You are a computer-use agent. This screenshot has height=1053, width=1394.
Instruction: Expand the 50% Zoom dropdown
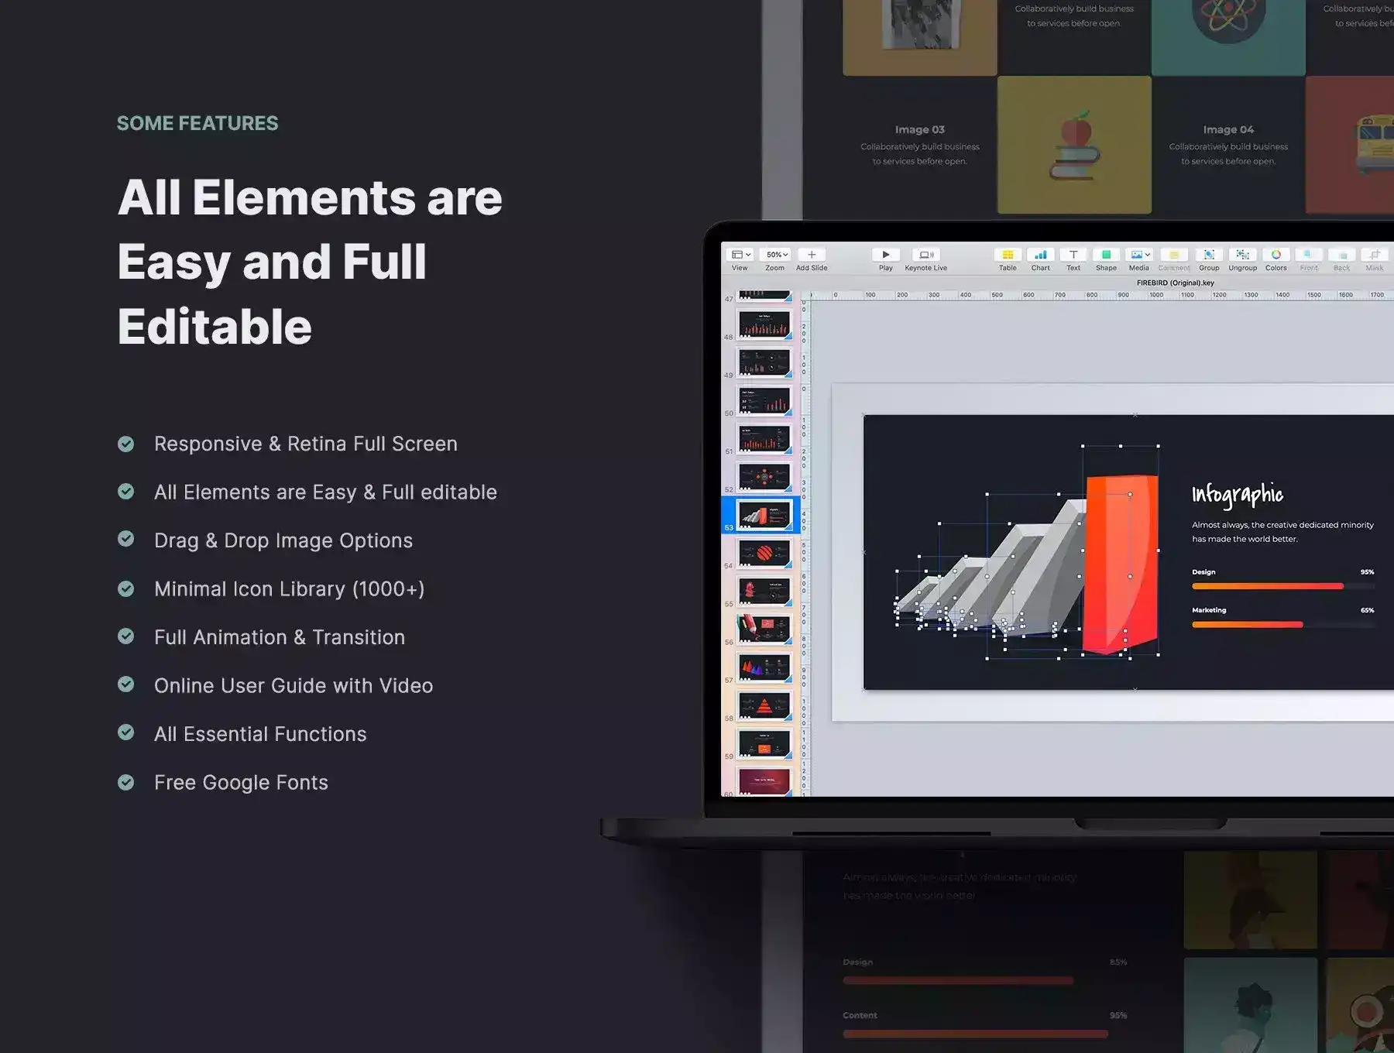(776, 255)
